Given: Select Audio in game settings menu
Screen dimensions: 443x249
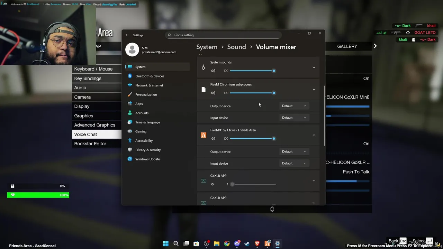Looking at the screenshot, I should pyautogui.click(x=97, y=88).
